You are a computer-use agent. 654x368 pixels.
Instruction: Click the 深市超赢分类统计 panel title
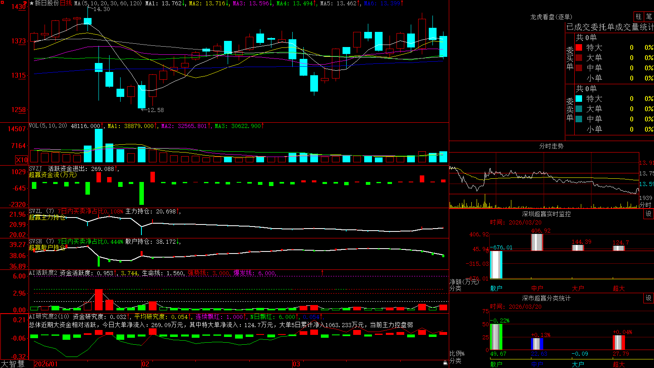coord(546,298)
